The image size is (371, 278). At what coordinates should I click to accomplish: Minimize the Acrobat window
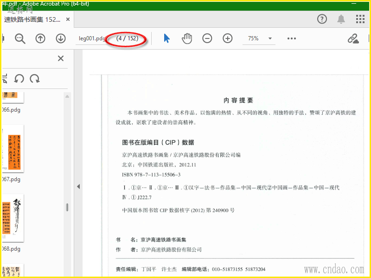pos(354,4)
